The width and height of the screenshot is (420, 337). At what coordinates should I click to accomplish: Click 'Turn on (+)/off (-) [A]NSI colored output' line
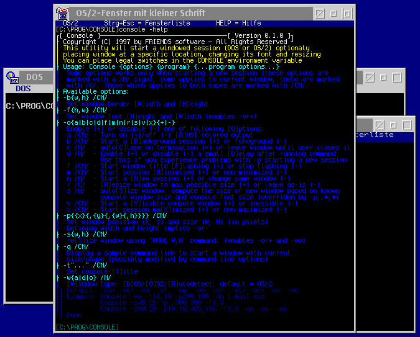[x=160, y=135]
